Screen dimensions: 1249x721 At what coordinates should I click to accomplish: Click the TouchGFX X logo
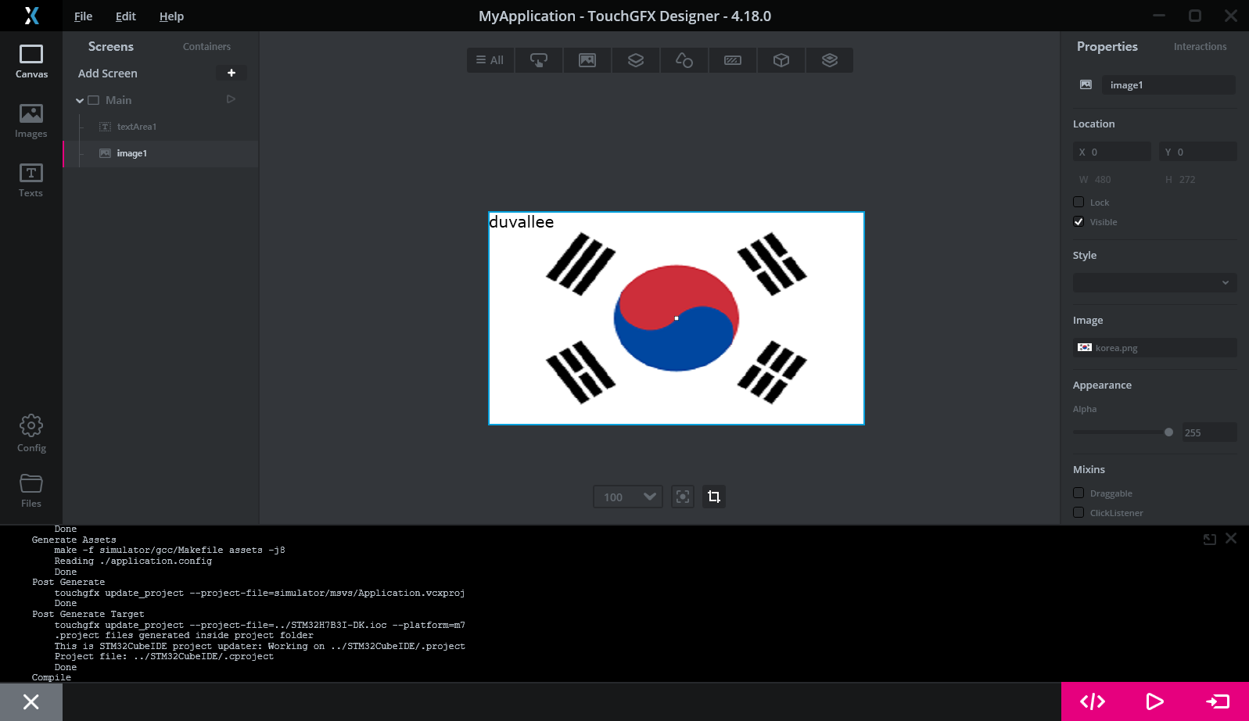[31, 16]
